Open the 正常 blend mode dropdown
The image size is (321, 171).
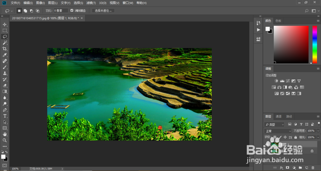278,131
